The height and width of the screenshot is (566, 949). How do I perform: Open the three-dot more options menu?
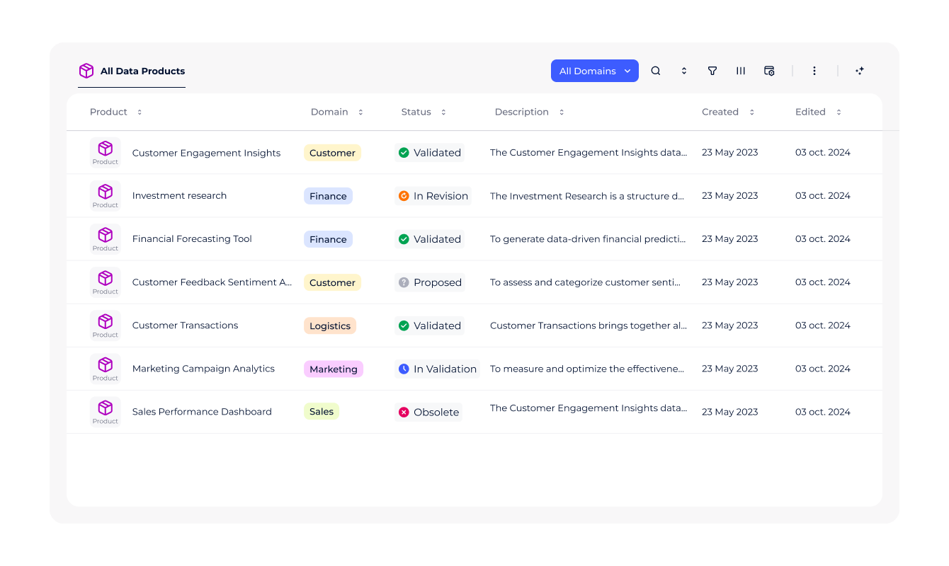(814, 71)
